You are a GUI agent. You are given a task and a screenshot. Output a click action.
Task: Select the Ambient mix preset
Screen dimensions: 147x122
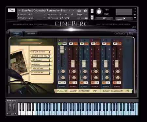(40, 64)
